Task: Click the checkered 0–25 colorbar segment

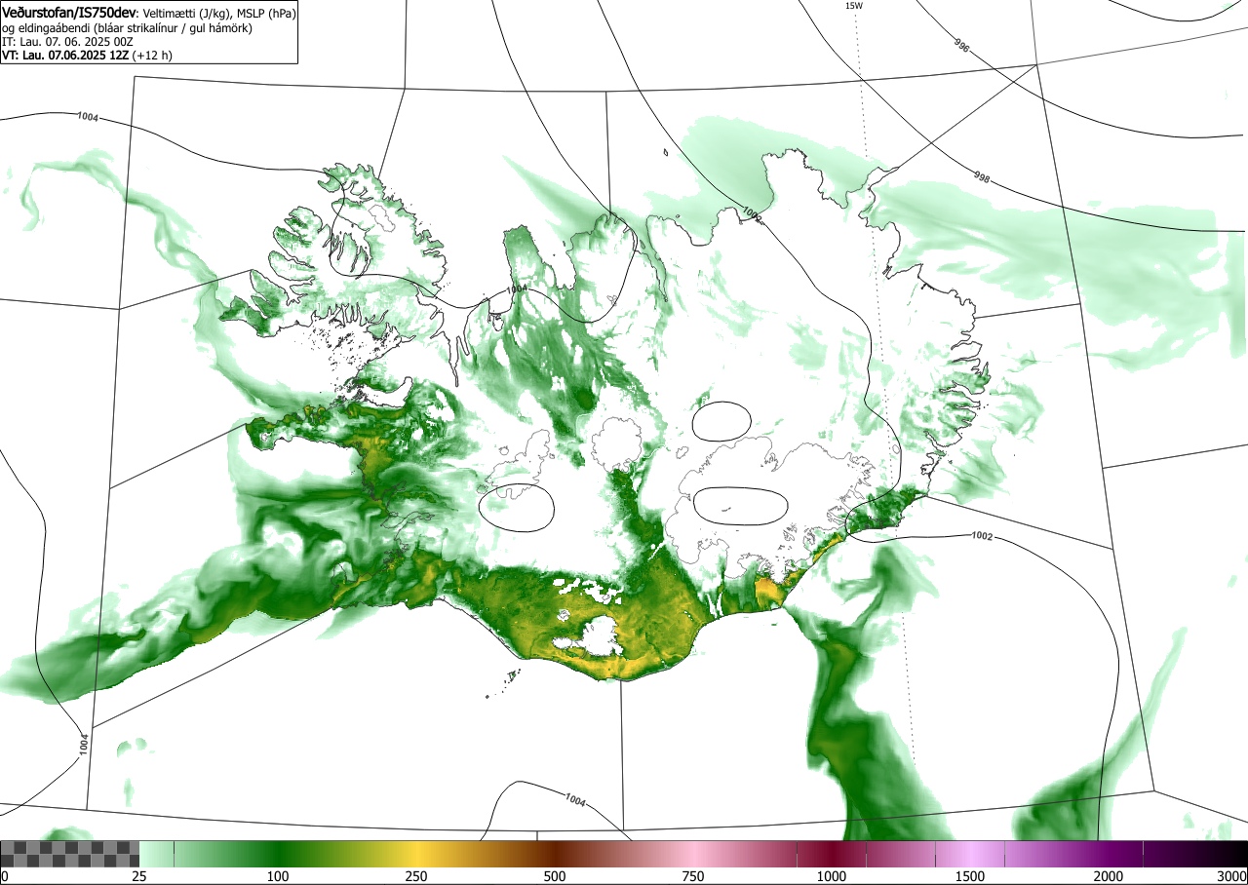Action: click(70, 854)
